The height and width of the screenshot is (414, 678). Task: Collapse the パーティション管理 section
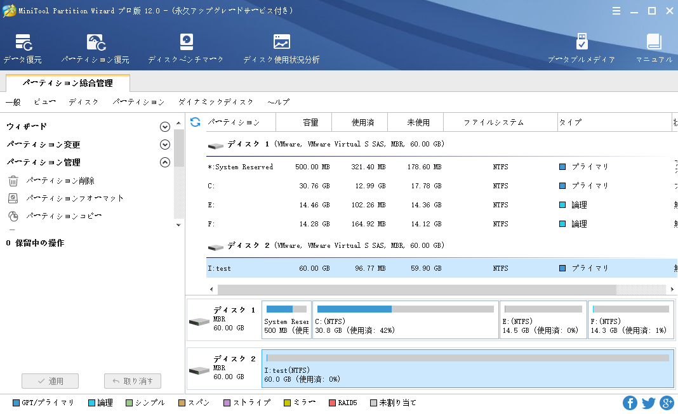[165, 162]
